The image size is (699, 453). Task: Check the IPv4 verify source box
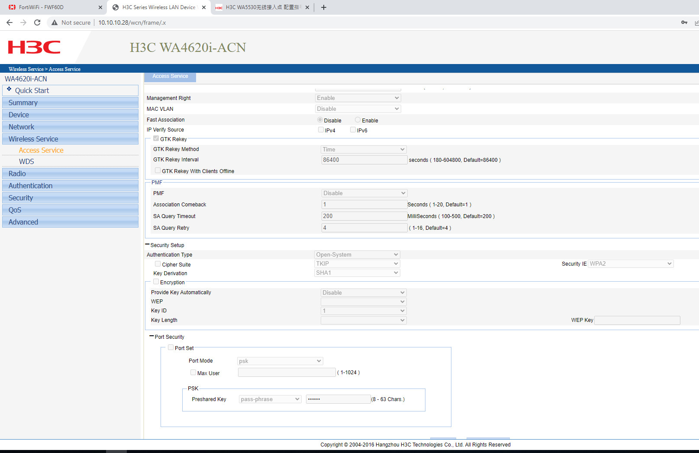point(321,130)
